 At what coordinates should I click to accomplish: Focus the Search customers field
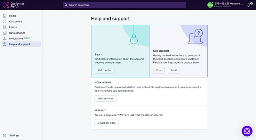click(x=124, y=5)
